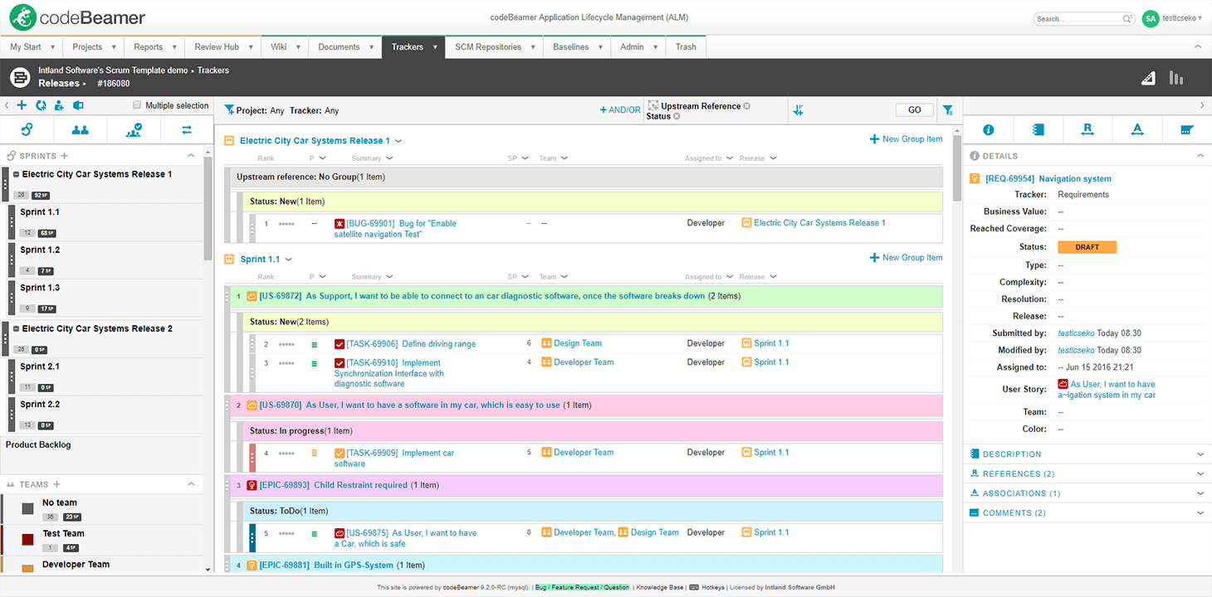Open REQ-69954 Navigation system link

click(1048, 179)
